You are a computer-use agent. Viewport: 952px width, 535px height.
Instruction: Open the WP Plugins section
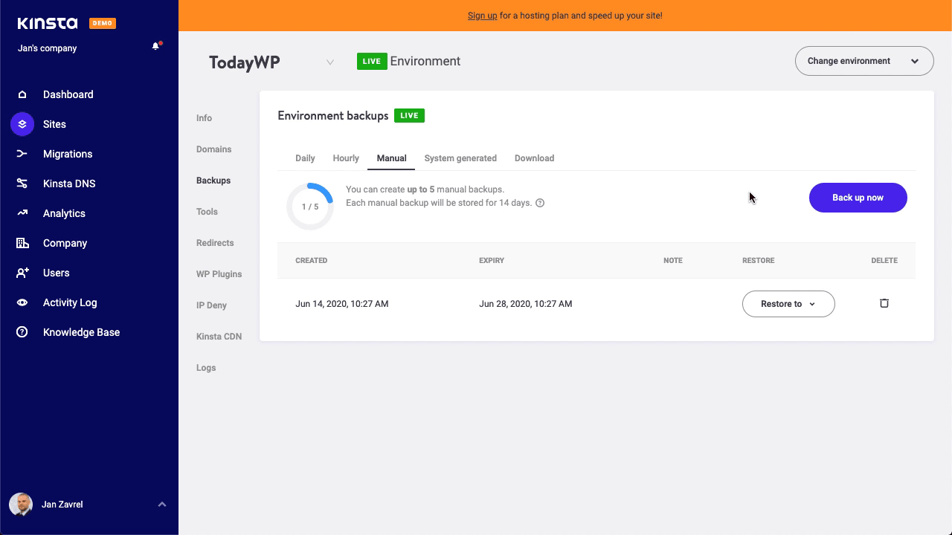pyautogui.click(x=219, y=274)
